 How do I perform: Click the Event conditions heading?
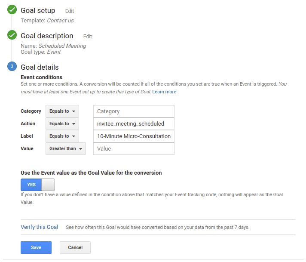(41, 77)
